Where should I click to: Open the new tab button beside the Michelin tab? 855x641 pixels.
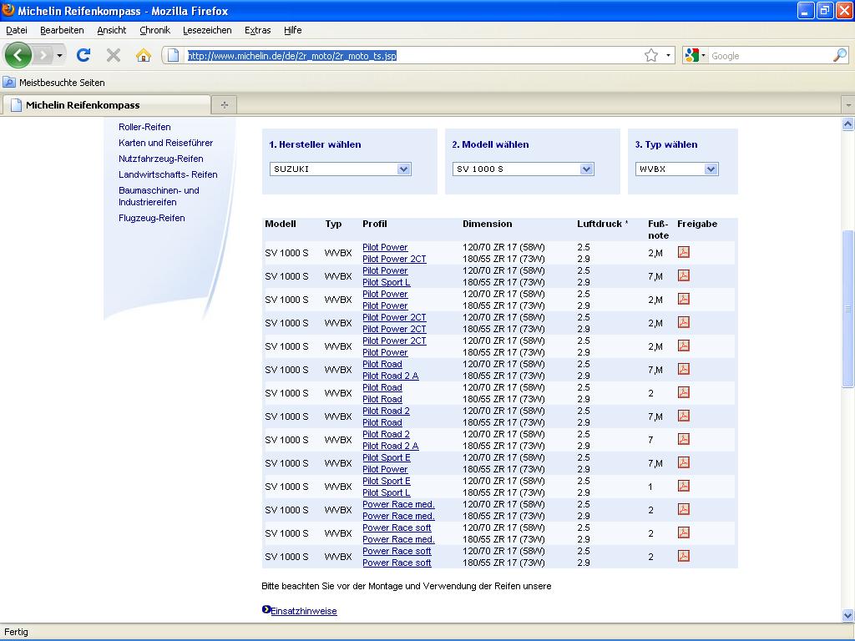224,105
